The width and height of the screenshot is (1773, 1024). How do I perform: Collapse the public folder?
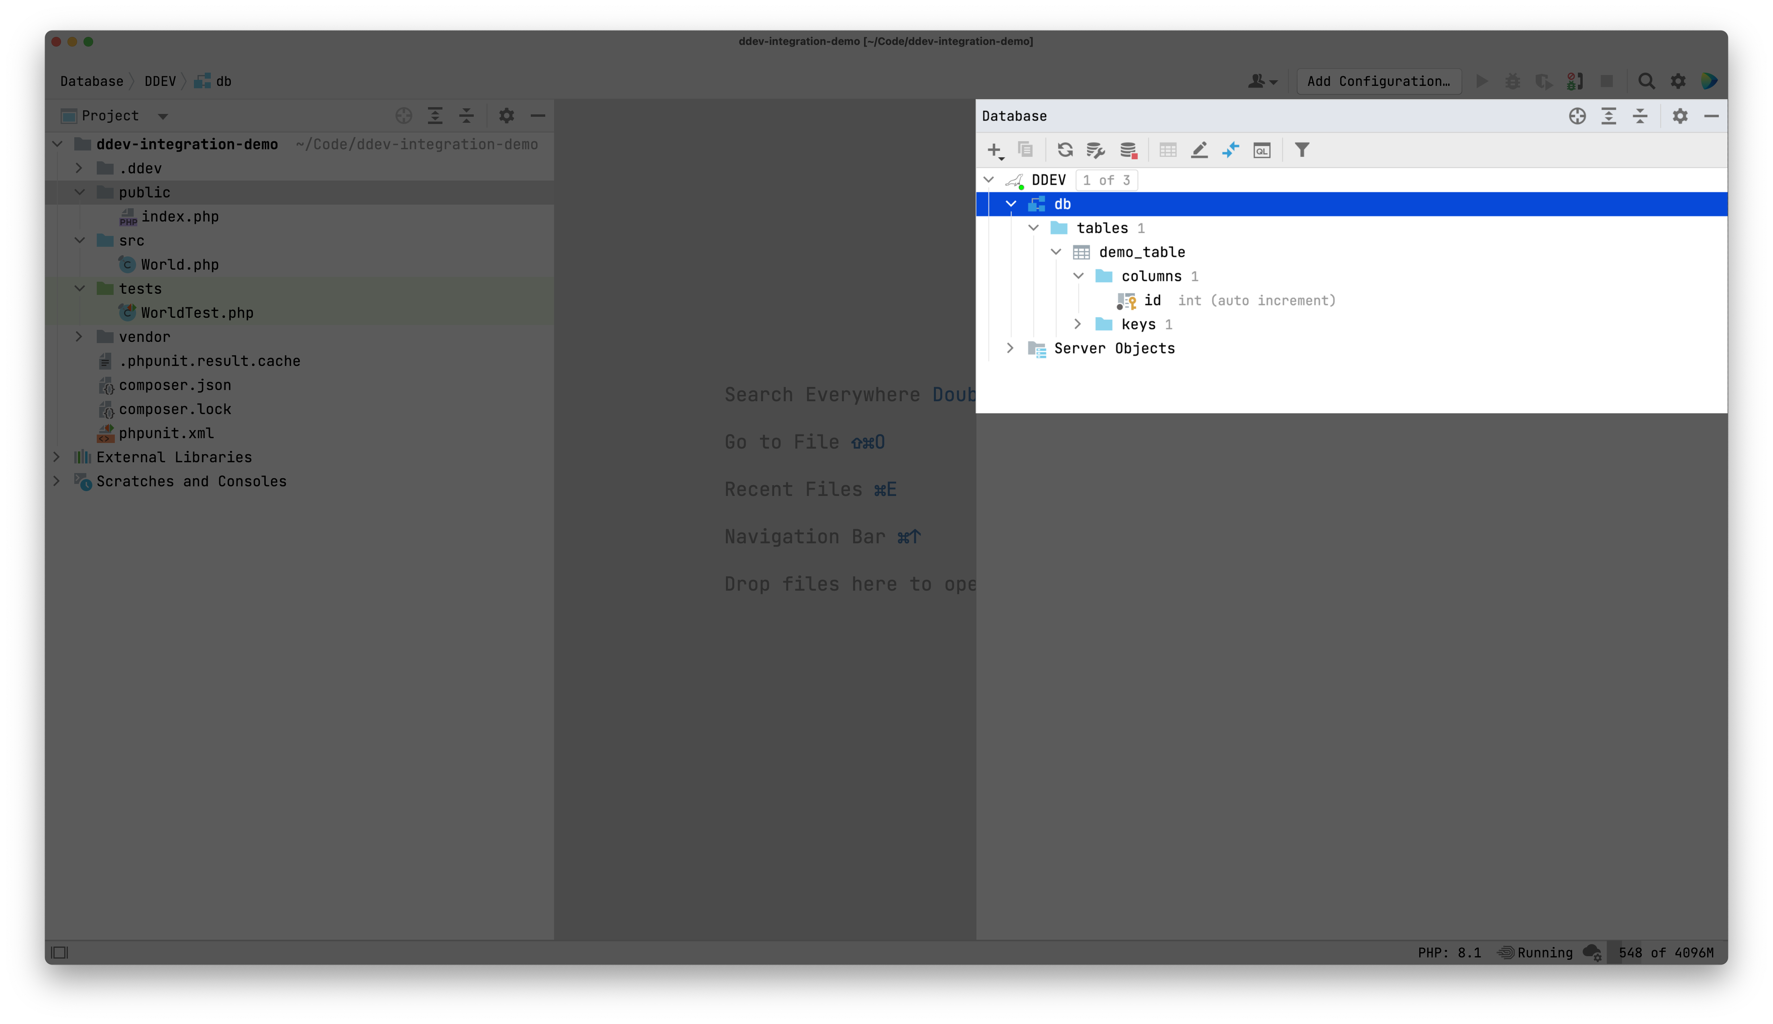79,192
